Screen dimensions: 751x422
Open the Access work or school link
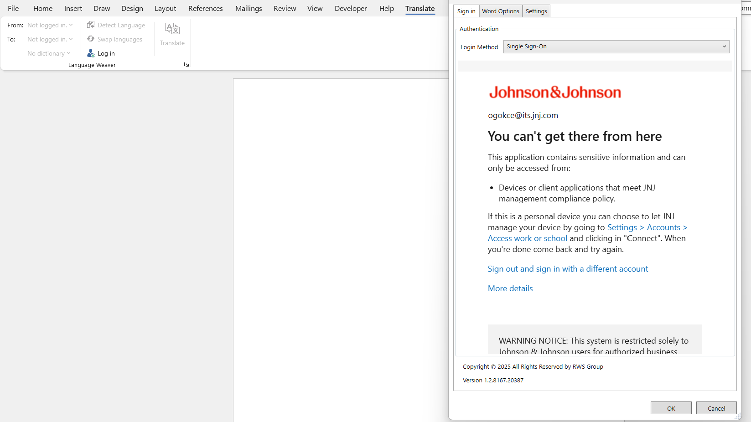point(527,238)
